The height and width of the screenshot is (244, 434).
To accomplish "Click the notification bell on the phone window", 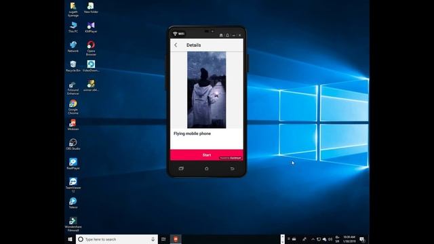I will point(227,35).
